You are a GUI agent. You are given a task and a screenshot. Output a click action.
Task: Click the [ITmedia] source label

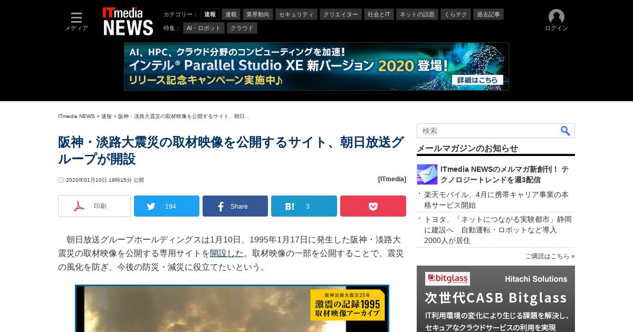coord(392,179)
